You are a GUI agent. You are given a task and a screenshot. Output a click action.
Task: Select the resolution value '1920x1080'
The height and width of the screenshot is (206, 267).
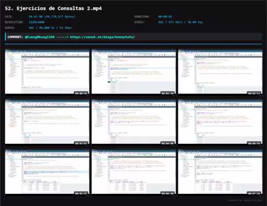(36, 22)
